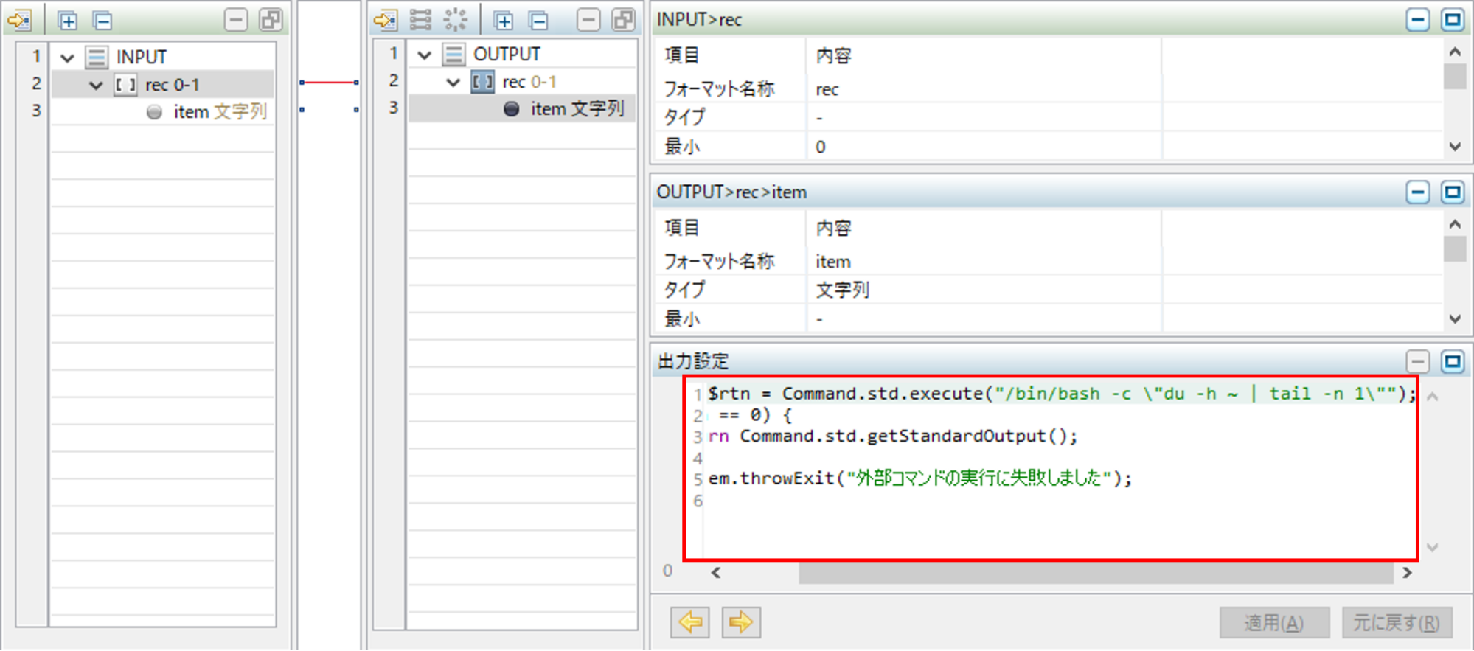1474x651 pixels.
Task: Click the yellow left arrow button
Action: pyautogui.click(x=689, y=622)
